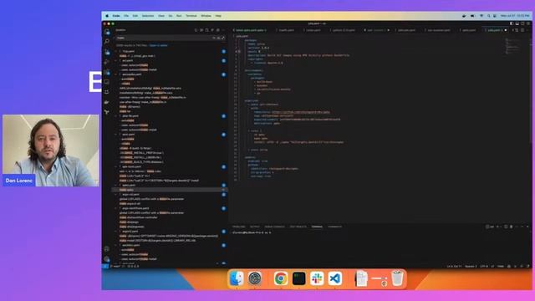Viewport: 535px width, 301px height.
Task: Switch to the DEBUG CONSOLE panel tab
Action: (274, 227)
